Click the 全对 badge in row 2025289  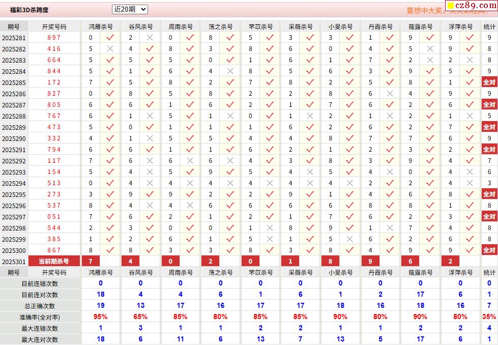coord(489,127)
